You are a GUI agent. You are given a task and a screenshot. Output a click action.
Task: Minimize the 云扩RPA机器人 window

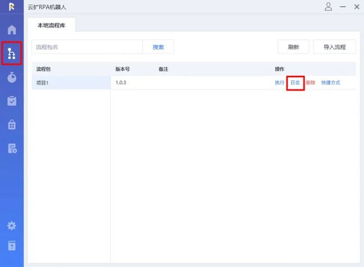(343, 7)
